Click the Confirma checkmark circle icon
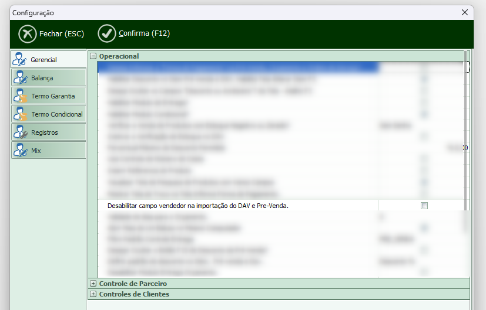486x310 pixels. [106, 33]
